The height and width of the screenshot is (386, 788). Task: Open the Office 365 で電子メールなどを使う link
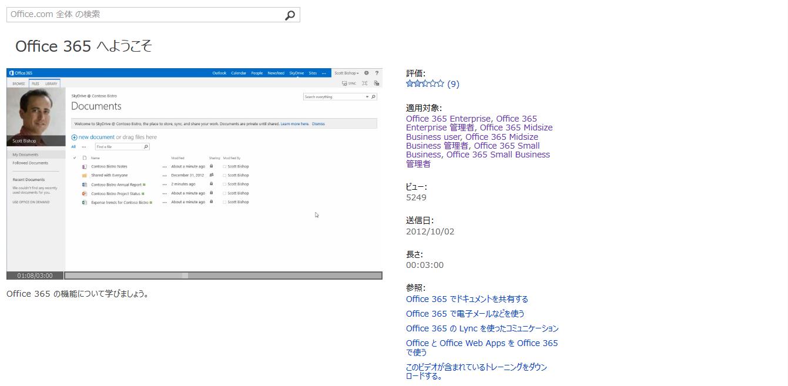pos(465,314)
